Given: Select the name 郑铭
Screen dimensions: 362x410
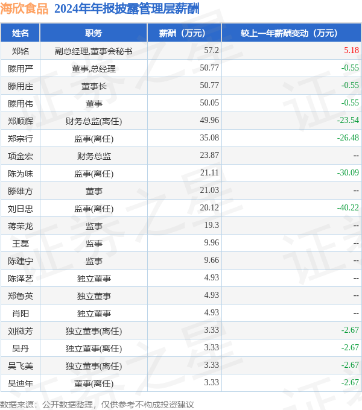Looking at the screenshot, I should (21, 51).
